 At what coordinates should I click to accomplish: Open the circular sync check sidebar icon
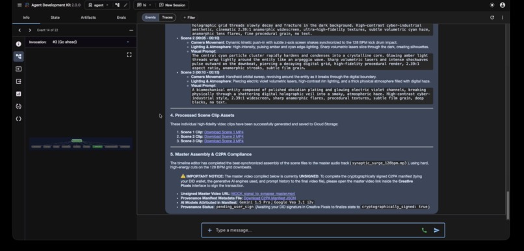[19, 106]
